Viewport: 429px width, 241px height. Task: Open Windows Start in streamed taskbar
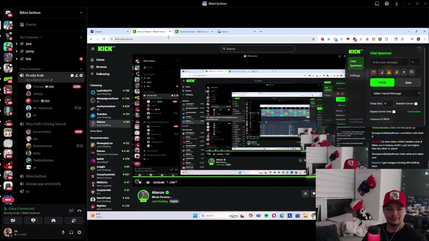click(195, 216)
